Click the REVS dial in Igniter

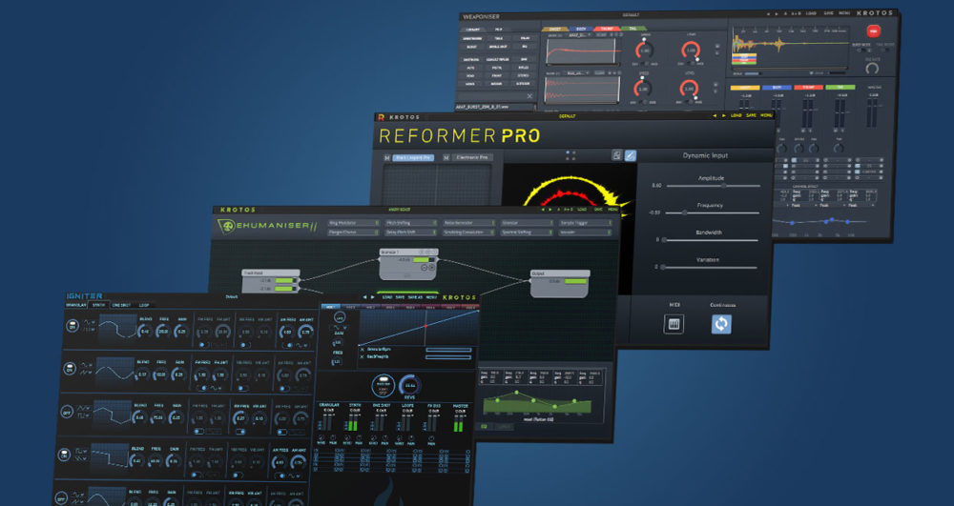[409, 386]
